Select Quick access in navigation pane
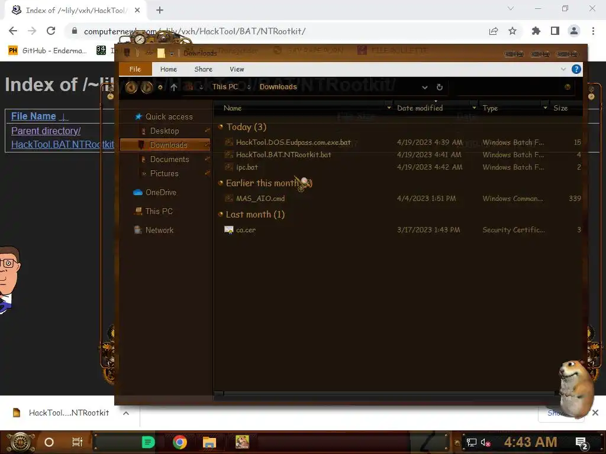The image size is (606, 454). click(x=169, y=116)
